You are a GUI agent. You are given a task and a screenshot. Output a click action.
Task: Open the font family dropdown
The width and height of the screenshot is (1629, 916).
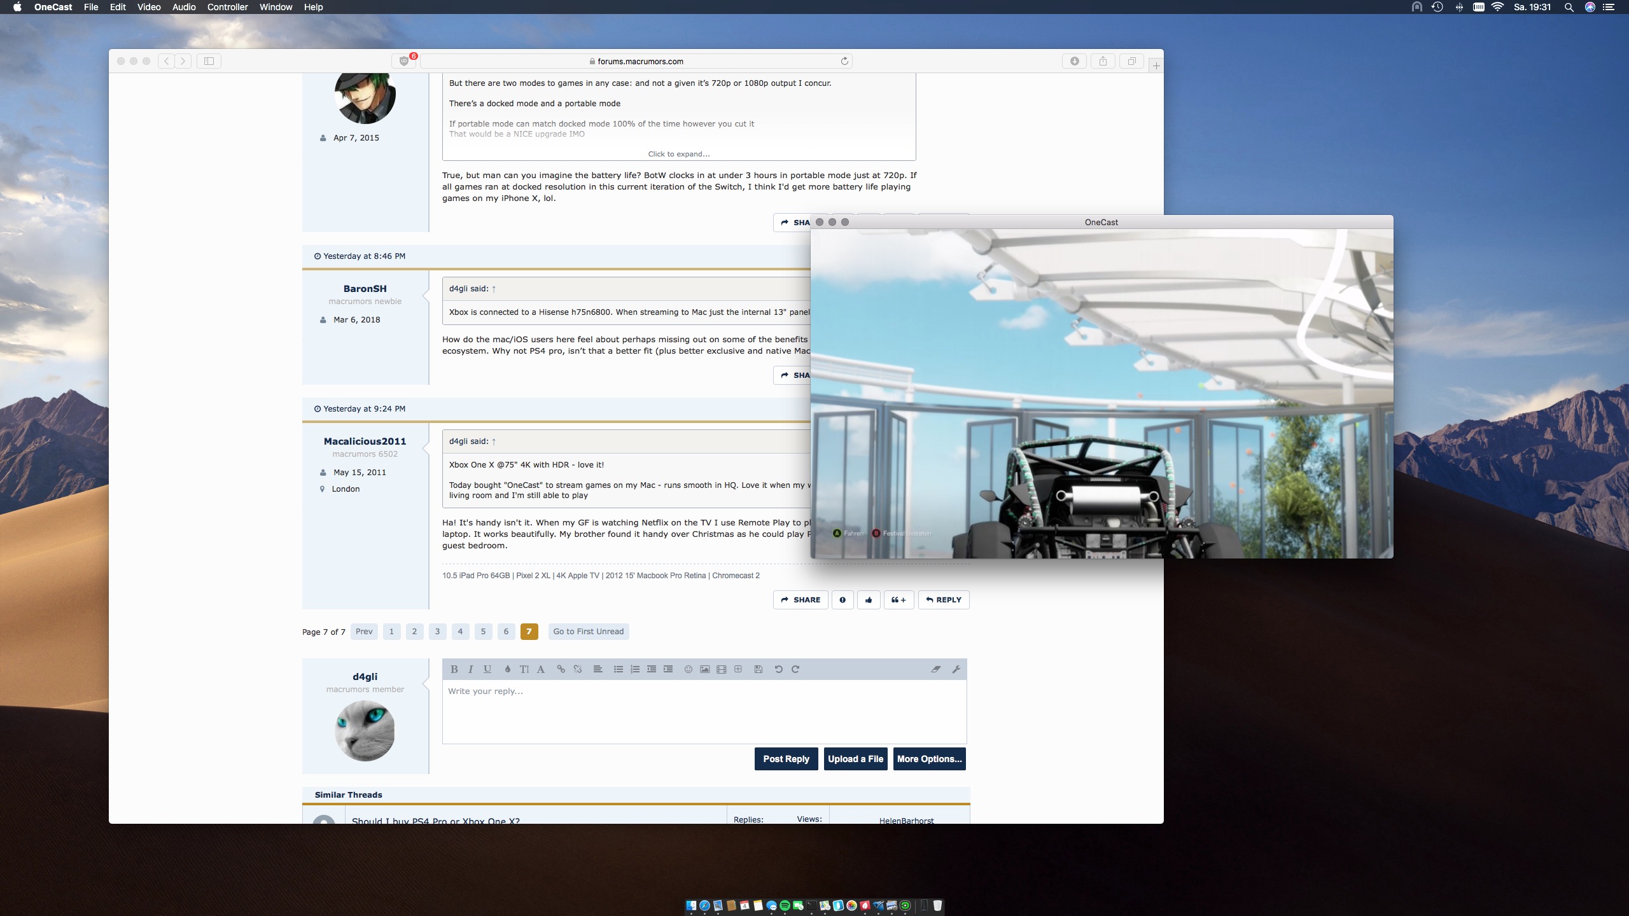click(540, 669)
